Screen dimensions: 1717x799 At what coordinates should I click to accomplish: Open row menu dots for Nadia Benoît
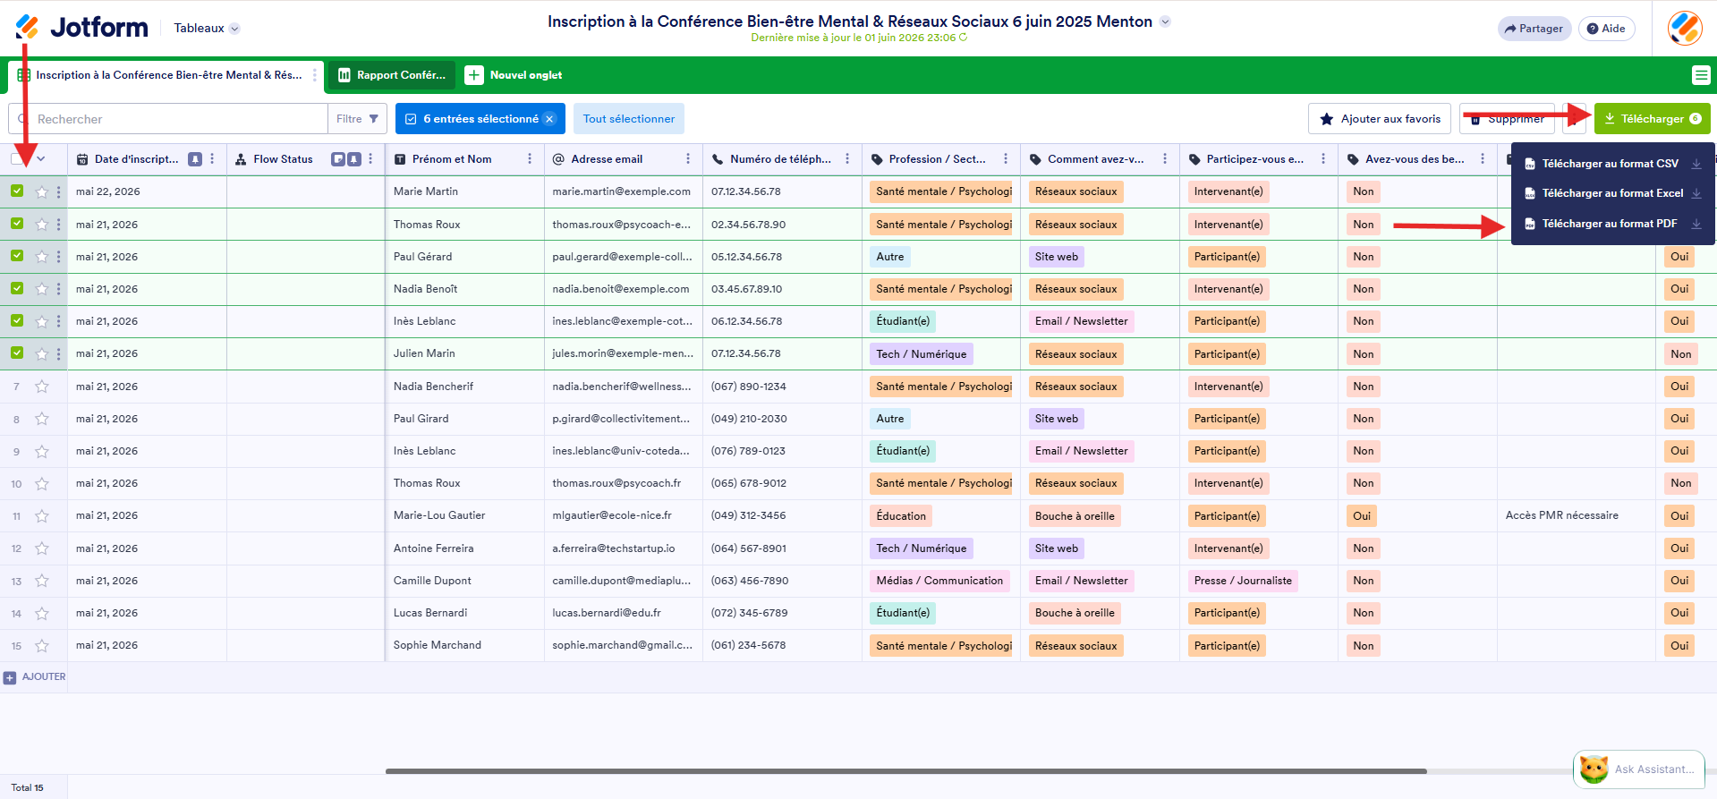(59, 289)
